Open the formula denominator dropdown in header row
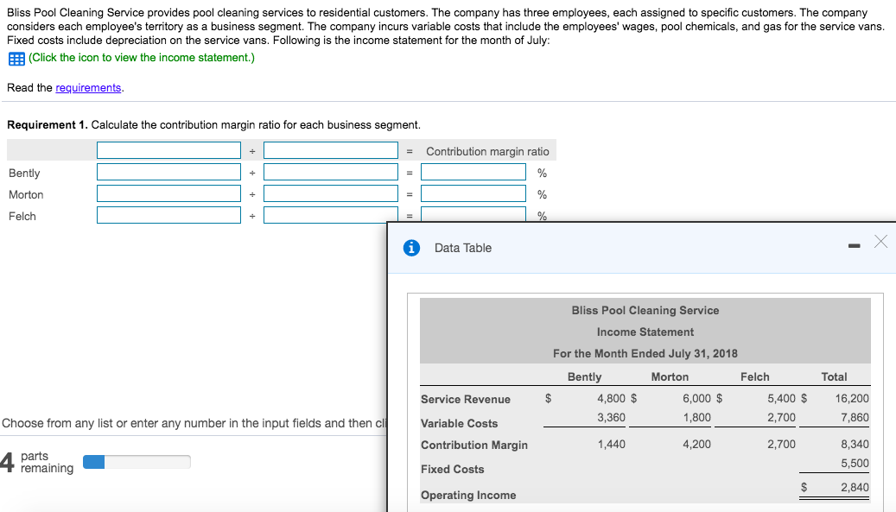 pos(330,151)
